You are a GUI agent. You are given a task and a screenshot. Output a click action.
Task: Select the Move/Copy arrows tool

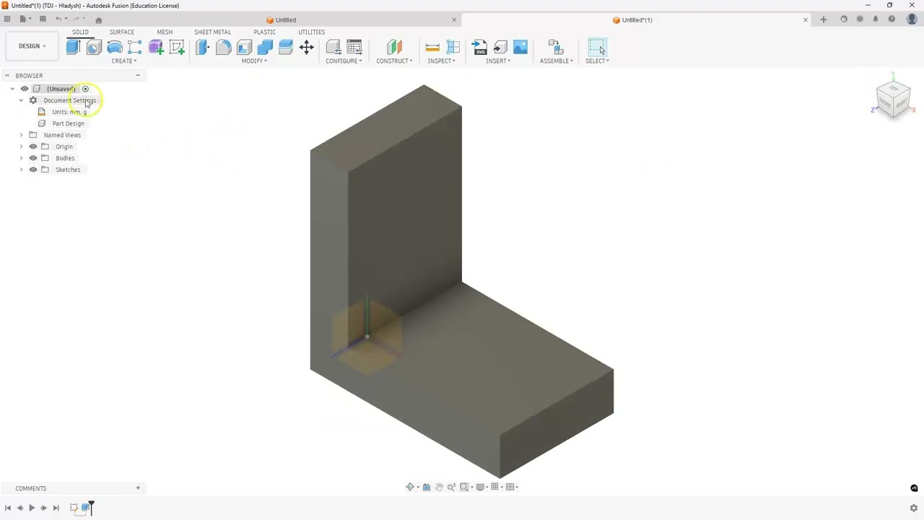pos(307,48)
